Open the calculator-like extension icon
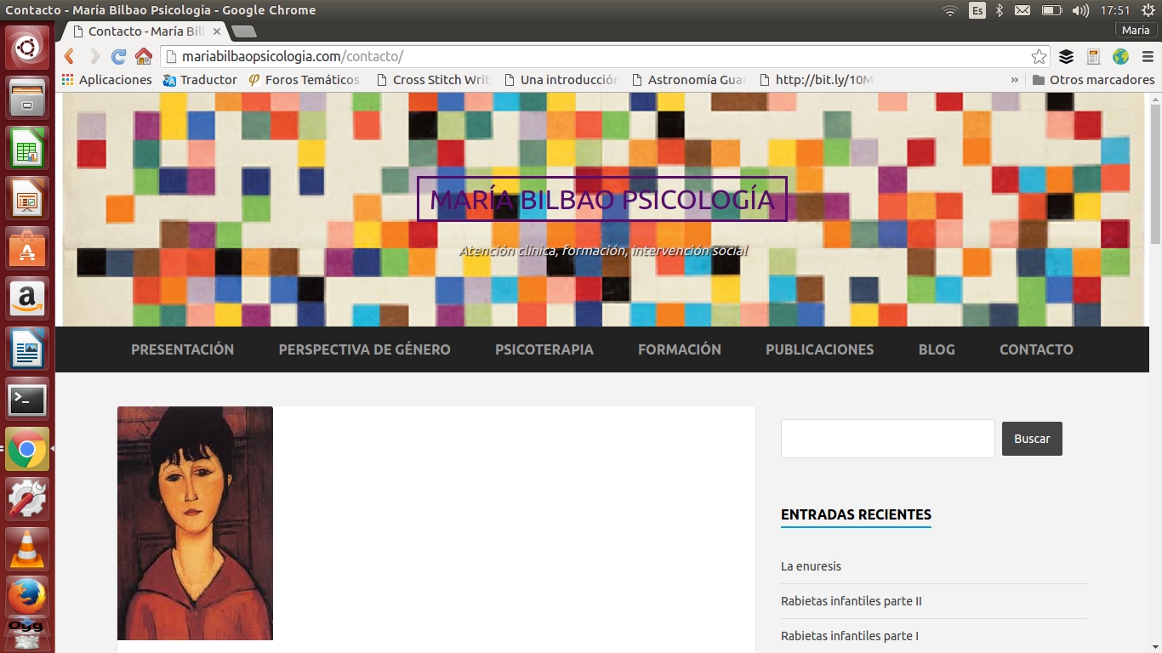The width and height of the screenshot is (1162, 653). (x=1093, y=57)
